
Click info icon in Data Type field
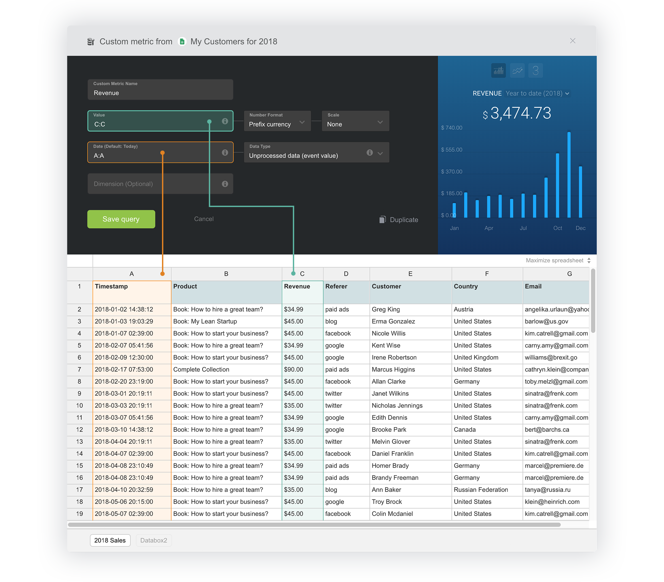(x=369, y=153)
